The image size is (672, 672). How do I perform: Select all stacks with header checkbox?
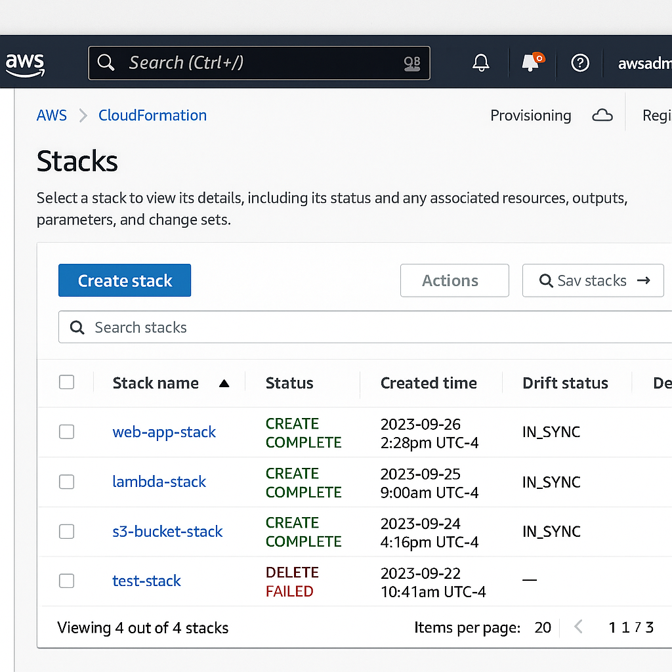[67, 383]
